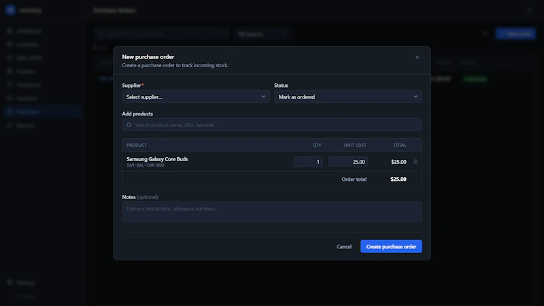This screenshot has height=306, width=544.
Task: Delete the Samsung Galaxy Core Buds line item
Action: 415,162
